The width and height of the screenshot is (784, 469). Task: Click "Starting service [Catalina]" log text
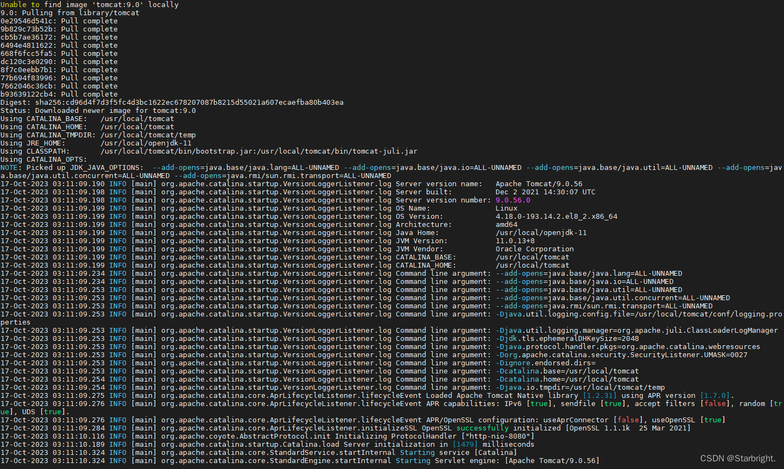[459, 452]
